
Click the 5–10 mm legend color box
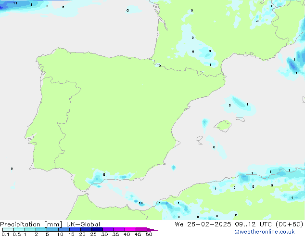pos(53,230)
